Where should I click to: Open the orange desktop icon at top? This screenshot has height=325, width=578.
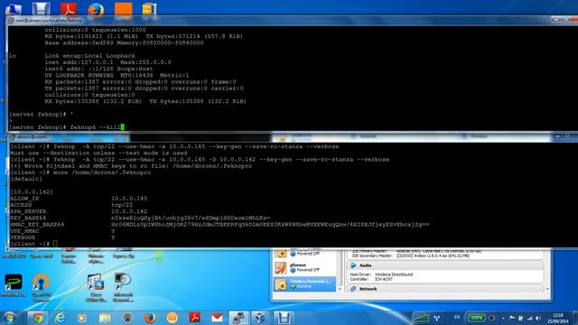point(123,9)
